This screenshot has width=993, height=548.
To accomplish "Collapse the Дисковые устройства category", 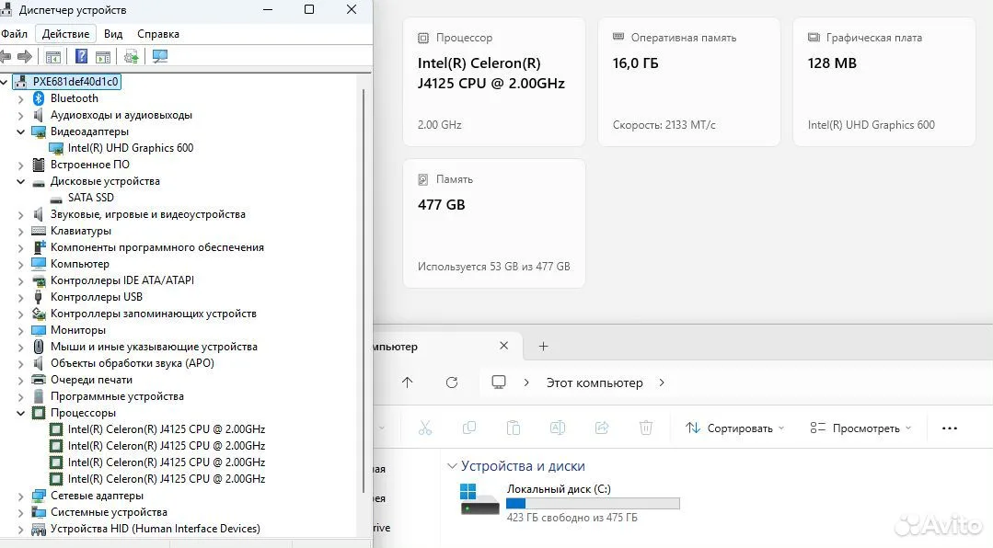I will click(x=20, y=181).
